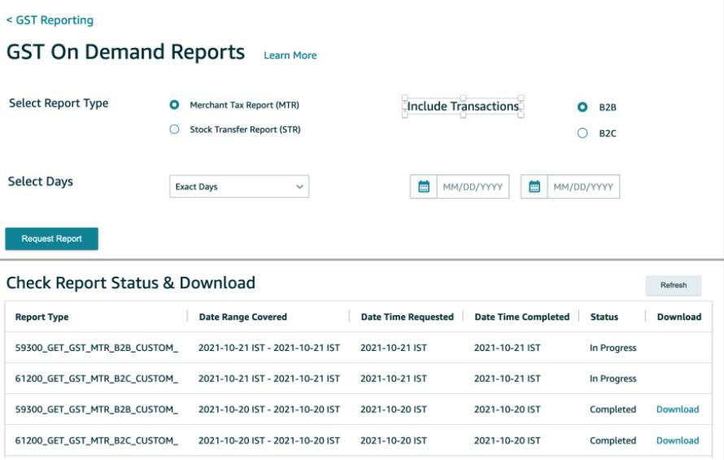The height and width of the screenshot is (460, 724).
Task: Click the Download column header
Action: coord(679,318)
